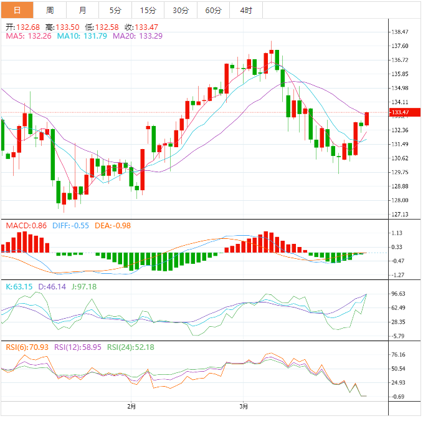Screen dimensions: 423x421
Task: Click the MACD value label
Action: coord(26,225)
